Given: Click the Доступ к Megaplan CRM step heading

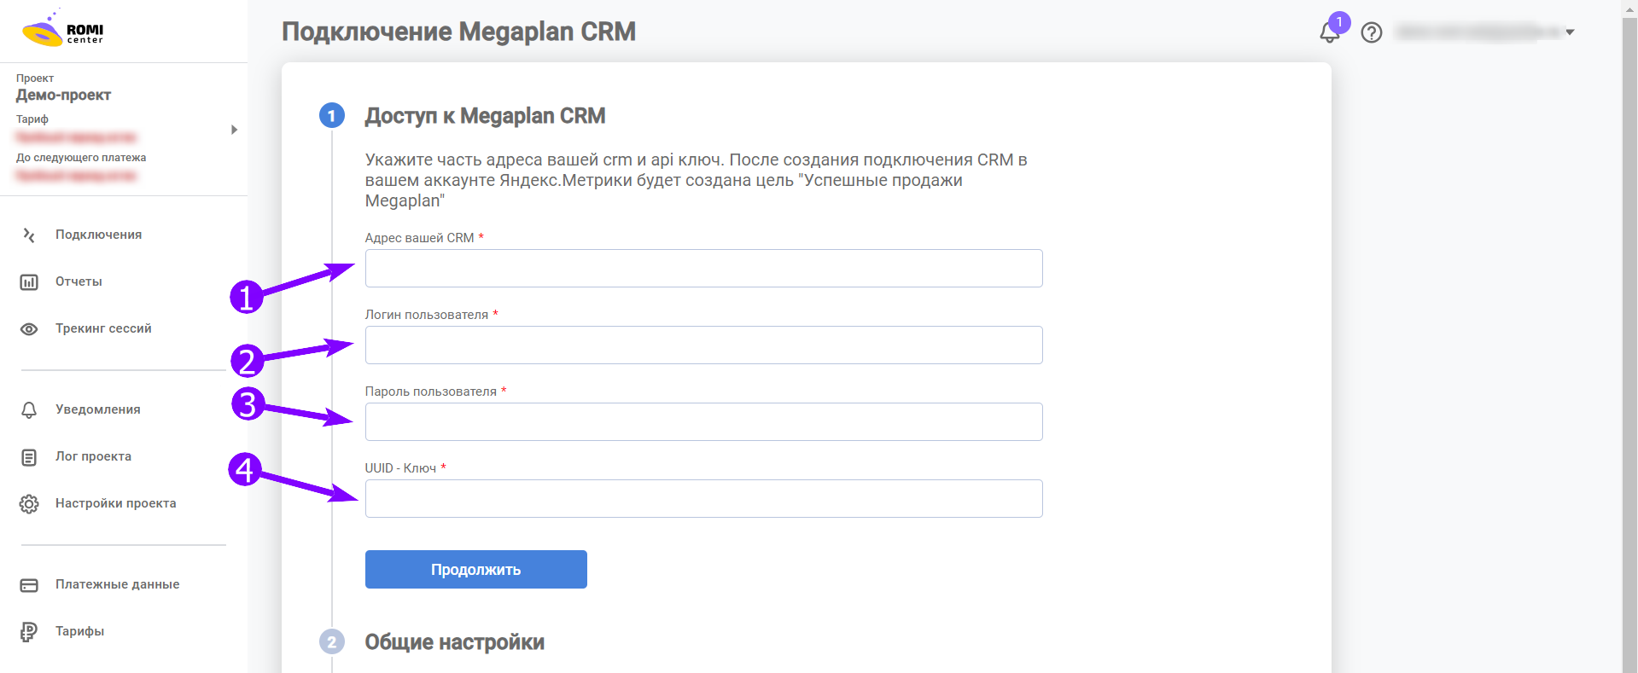Looking at the screenshot, I should pyautogui.click(x=486, y=116).
